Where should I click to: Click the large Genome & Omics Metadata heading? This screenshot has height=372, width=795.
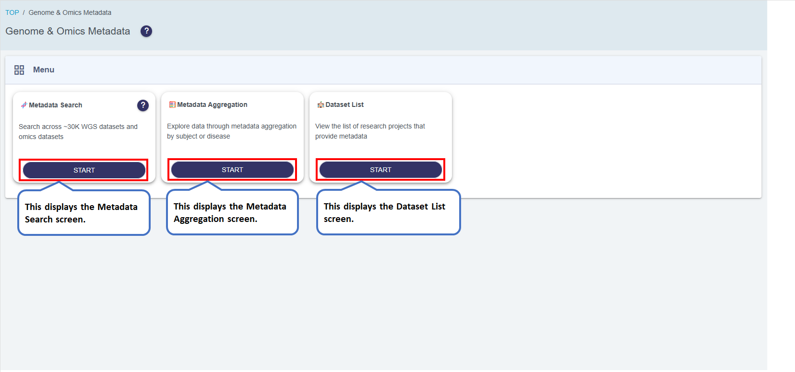tap(68, 31)
